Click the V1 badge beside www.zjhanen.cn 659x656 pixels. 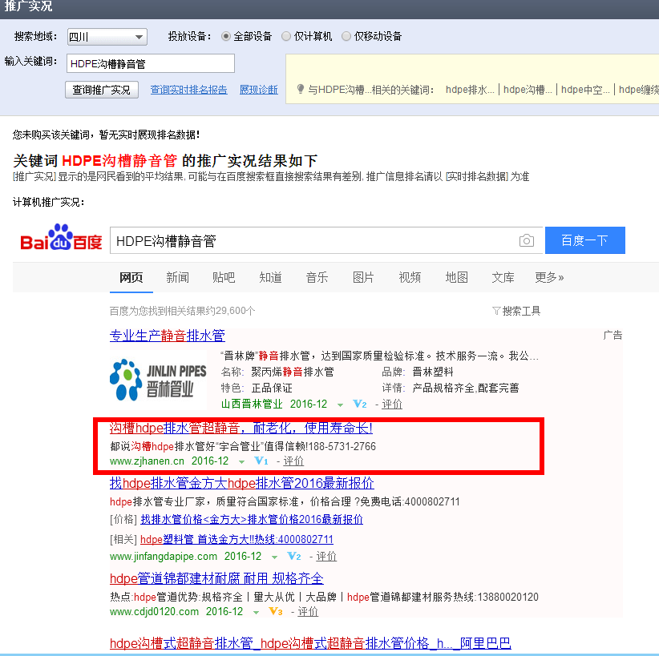(261, 461)
